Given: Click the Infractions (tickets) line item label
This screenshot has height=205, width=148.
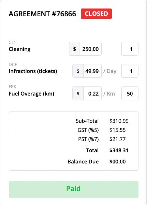Looking at the screenshot, I should (x=33, y=71).
